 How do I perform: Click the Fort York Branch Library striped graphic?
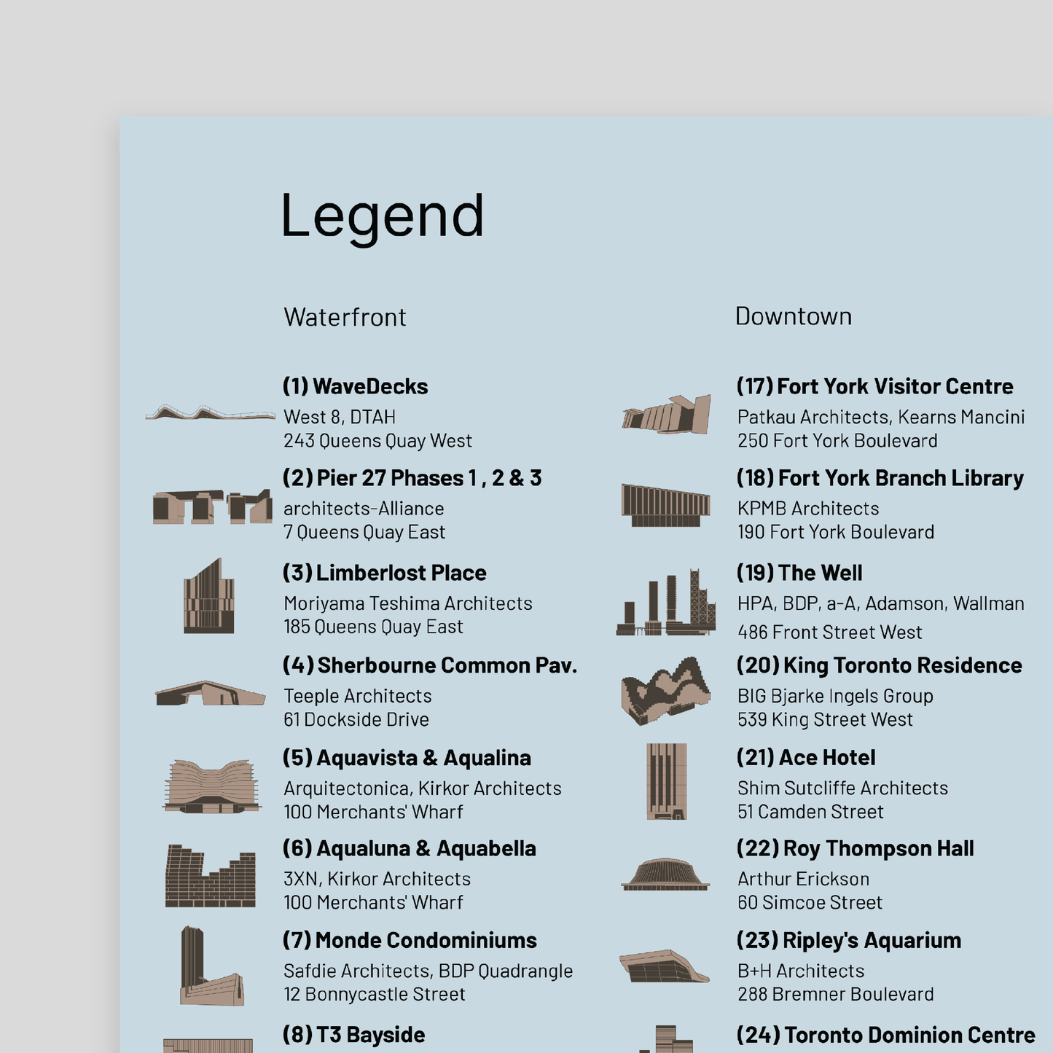665,503
